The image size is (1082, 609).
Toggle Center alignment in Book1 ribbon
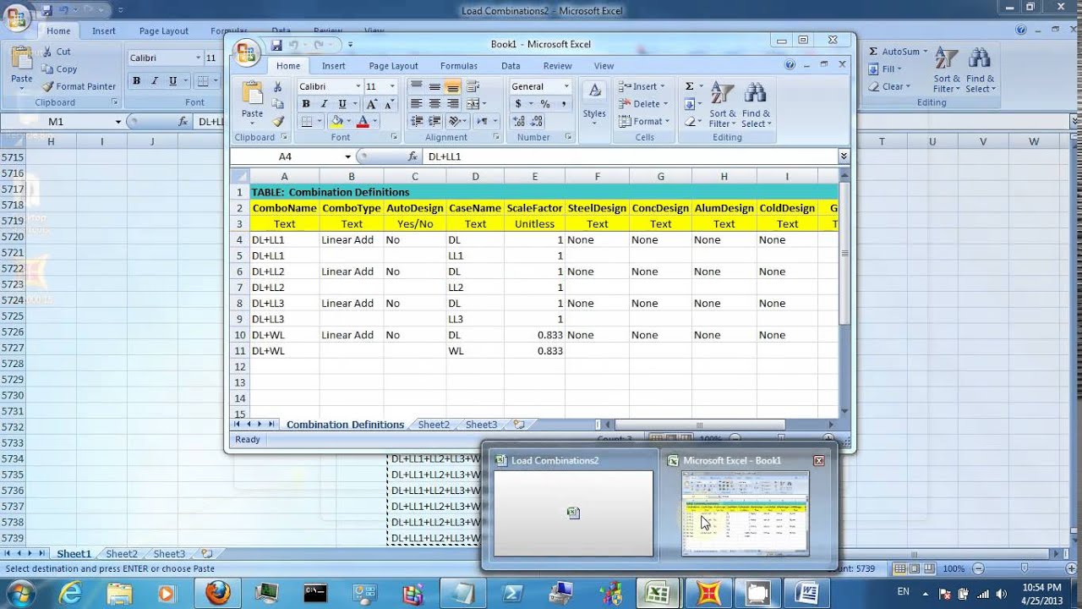(x=434, y=104)
